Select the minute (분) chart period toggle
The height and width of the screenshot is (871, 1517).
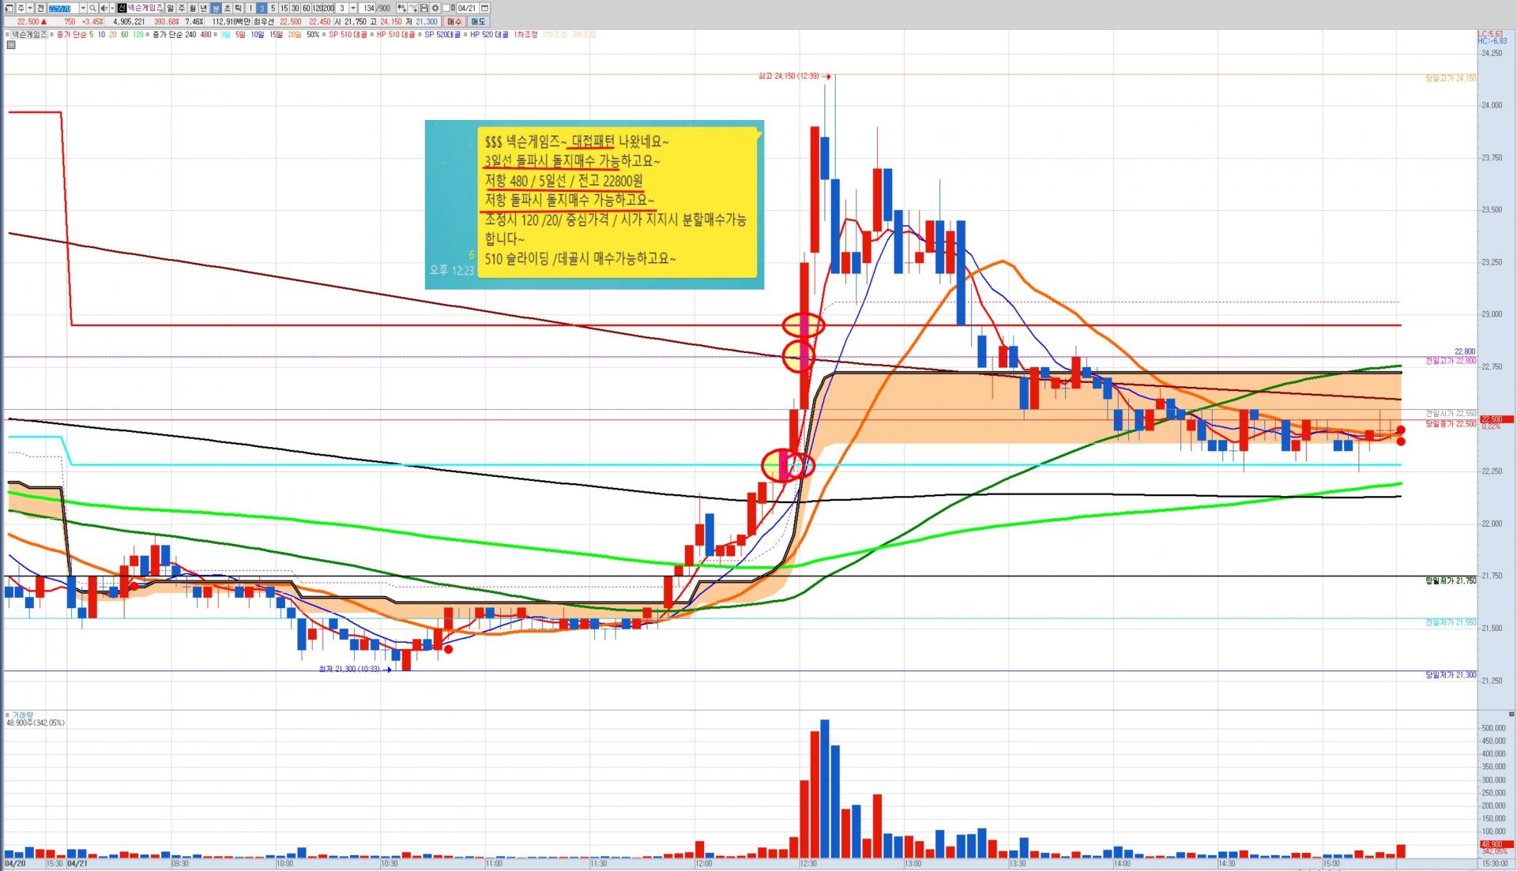click(x=216, y=8)
